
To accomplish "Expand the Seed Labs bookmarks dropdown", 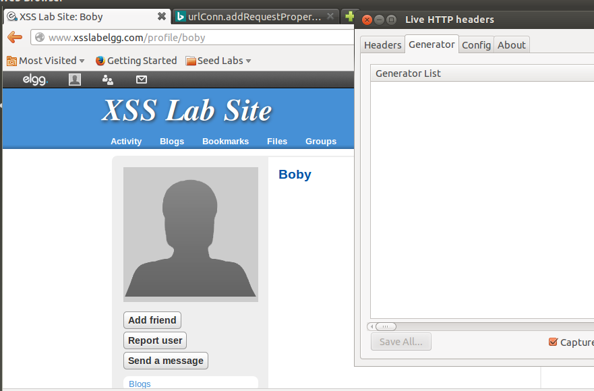I will (x=249, y=61).
